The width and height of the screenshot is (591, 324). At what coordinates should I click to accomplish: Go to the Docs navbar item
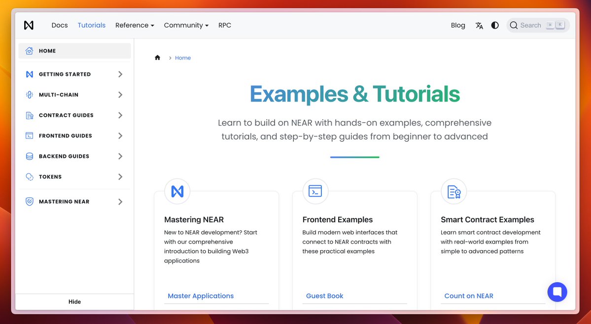click(x=60, y=25)
